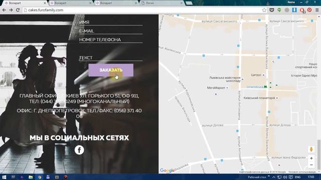Select Львівська майстерня шоколаду on the map
The height and width of the screenshot is (180, 321).
(x=226, y=79)
